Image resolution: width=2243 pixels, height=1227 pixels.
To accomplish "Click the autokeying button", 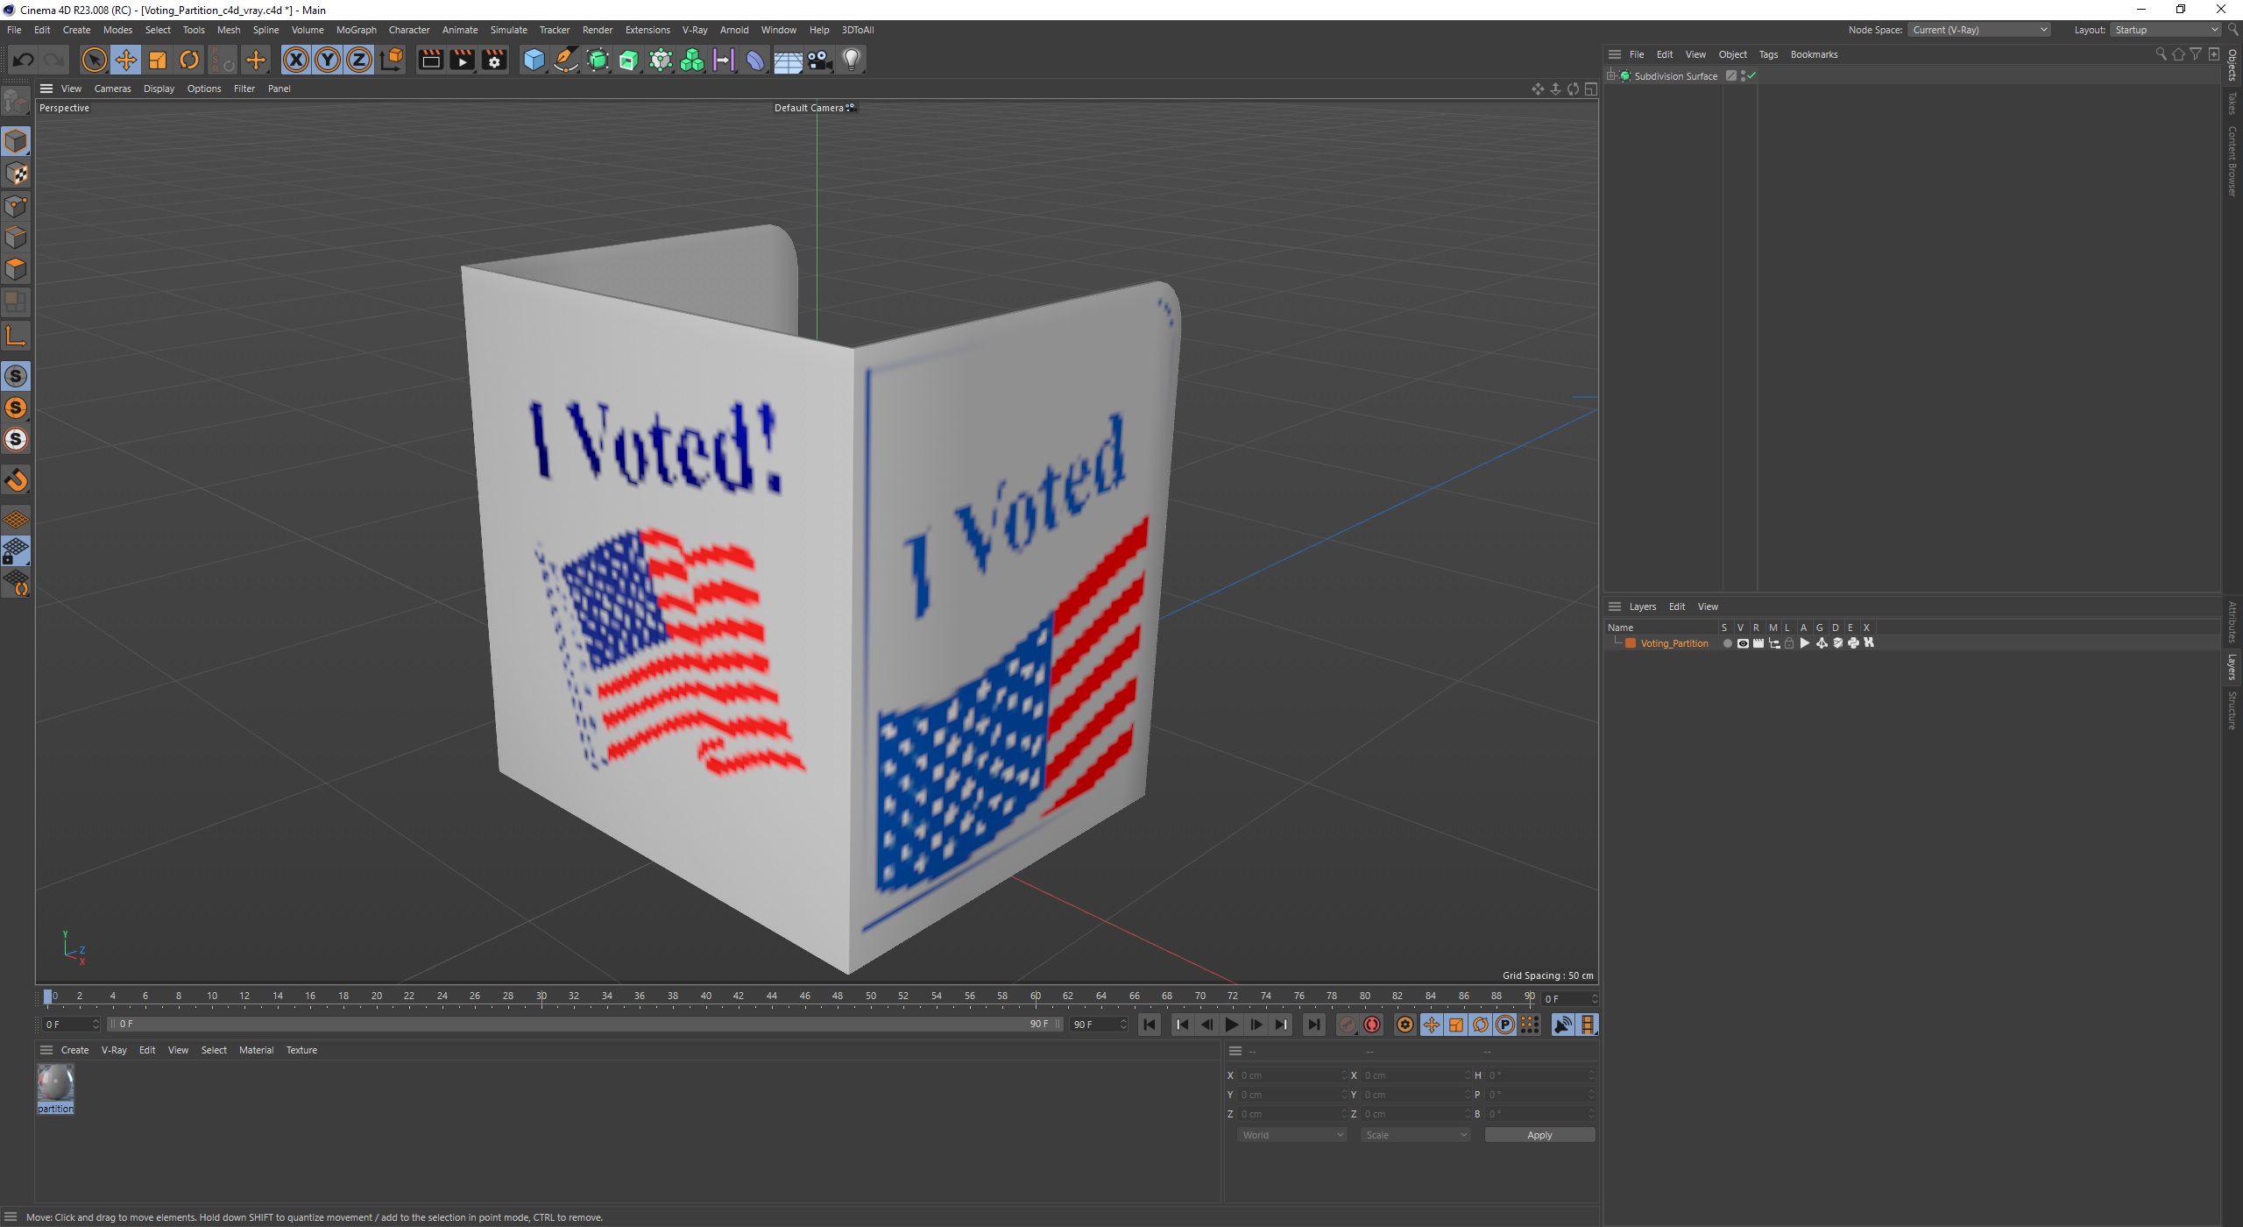I will (1372, 1025).
